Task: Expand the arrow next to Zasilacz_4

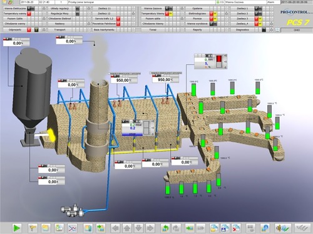Action: [272, 24]
